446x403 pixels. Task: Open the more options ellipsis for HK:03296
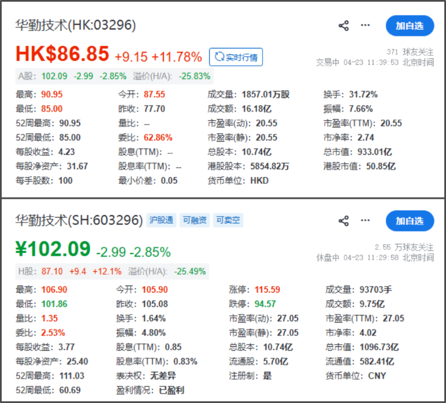point(365,26)
